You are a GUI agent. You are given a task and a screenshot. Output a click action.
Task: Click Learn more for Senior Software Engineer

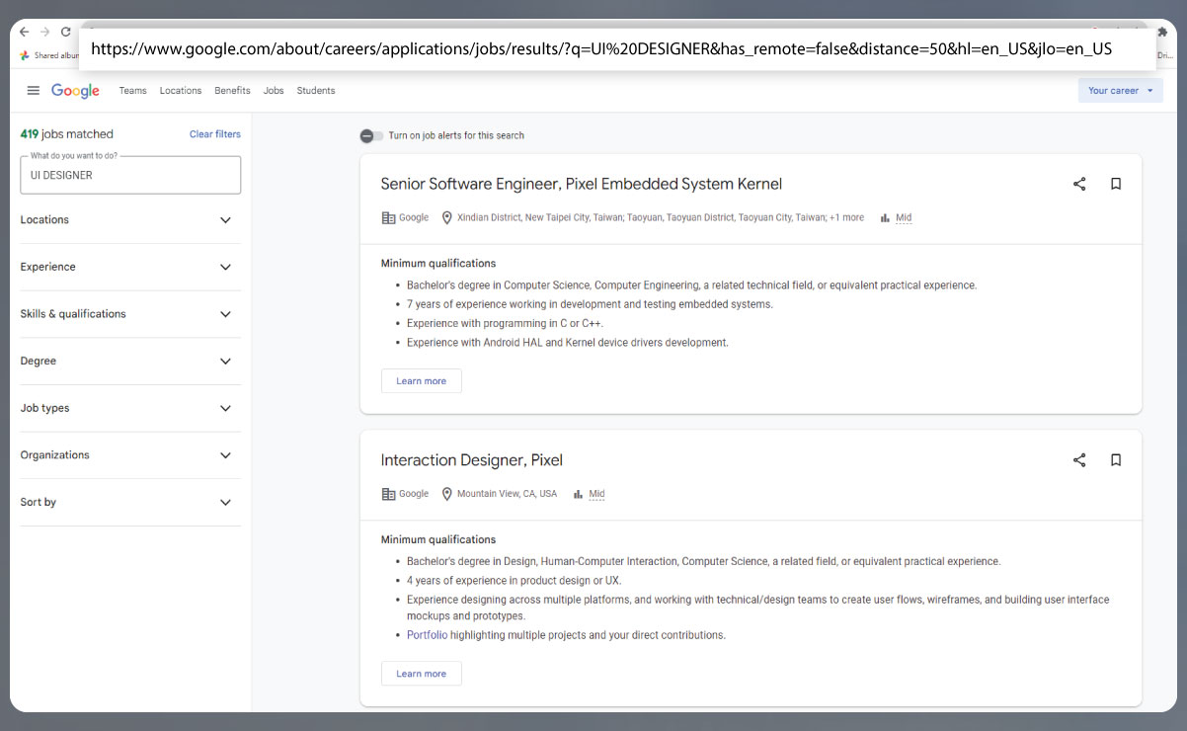[x=422, y=381]
